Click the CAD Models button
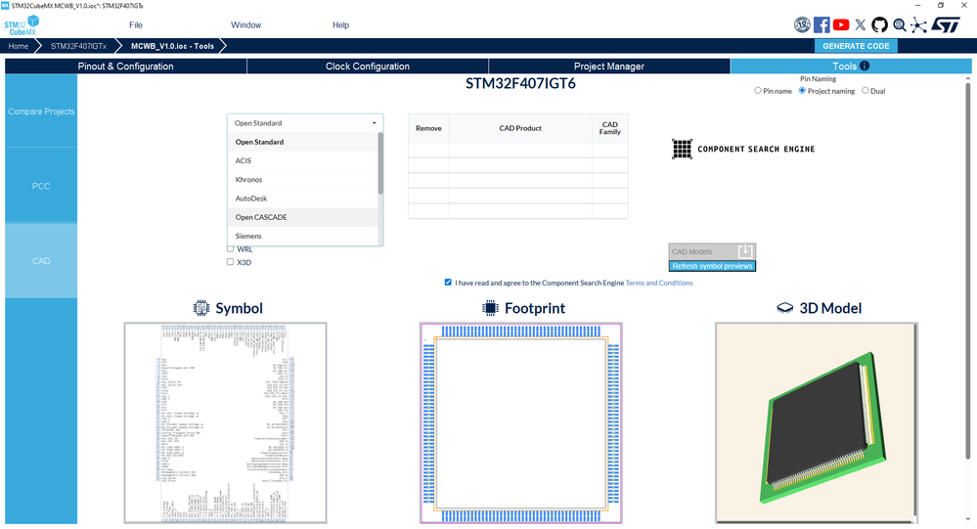This screenshot has height=529, width=977. pos(712,251)
